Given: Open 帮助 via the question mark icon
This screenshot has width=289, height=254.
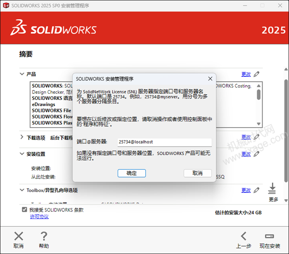Looking at the screenshot, I should [44, 236].
